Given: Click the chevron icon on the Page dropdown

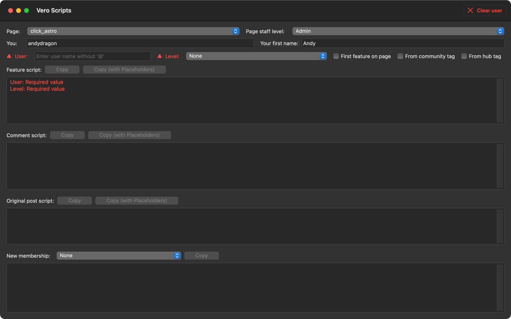Looking at the screenshot, I should 235,31.
